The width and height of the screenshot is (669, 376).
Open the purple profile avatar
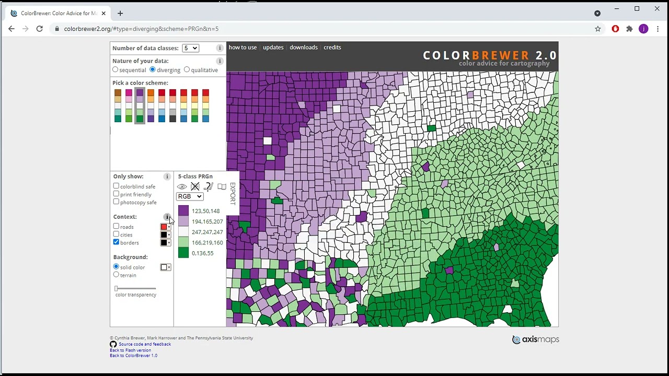[x=643, y=29]
